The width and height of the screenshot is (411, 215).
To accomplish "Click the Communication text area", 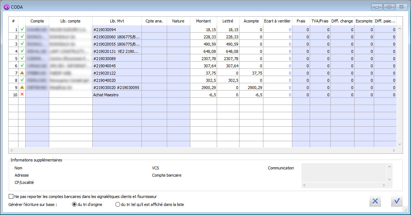I will 344,175.
